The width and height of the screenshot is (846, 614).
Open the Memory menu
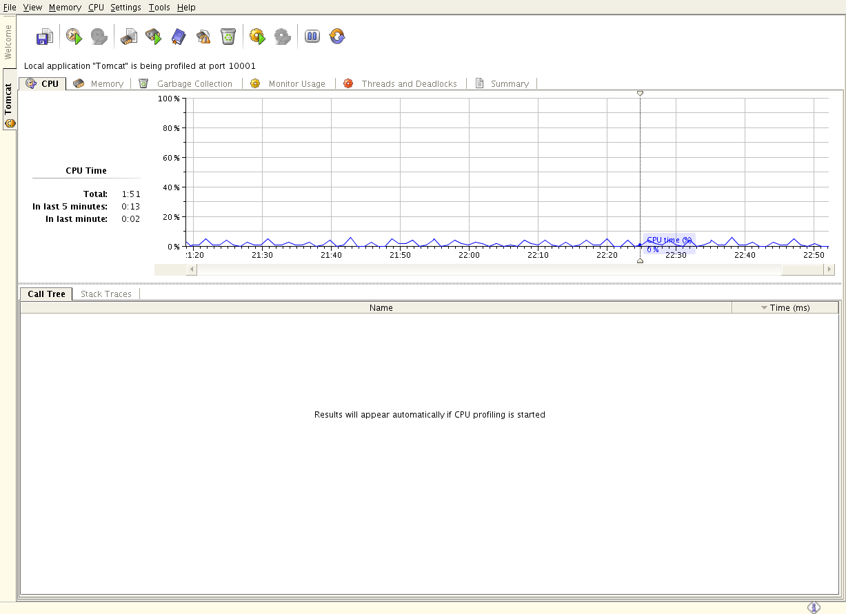click(65, 8)
